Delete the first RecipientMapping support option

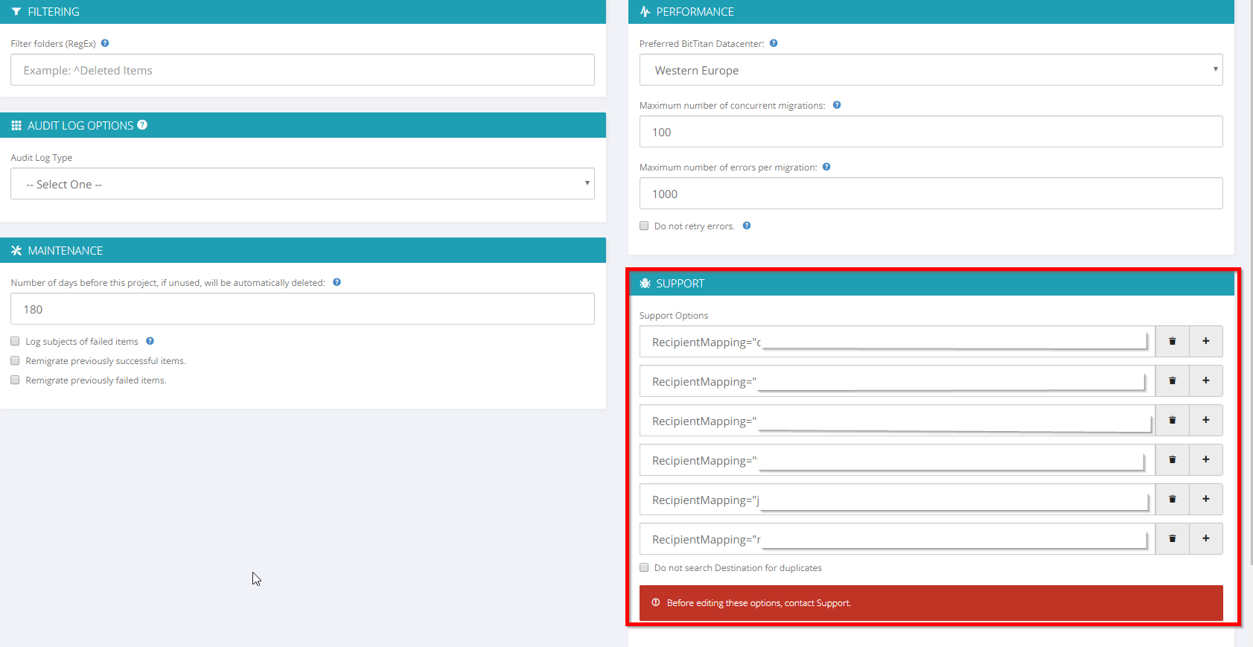(1172, 341)
